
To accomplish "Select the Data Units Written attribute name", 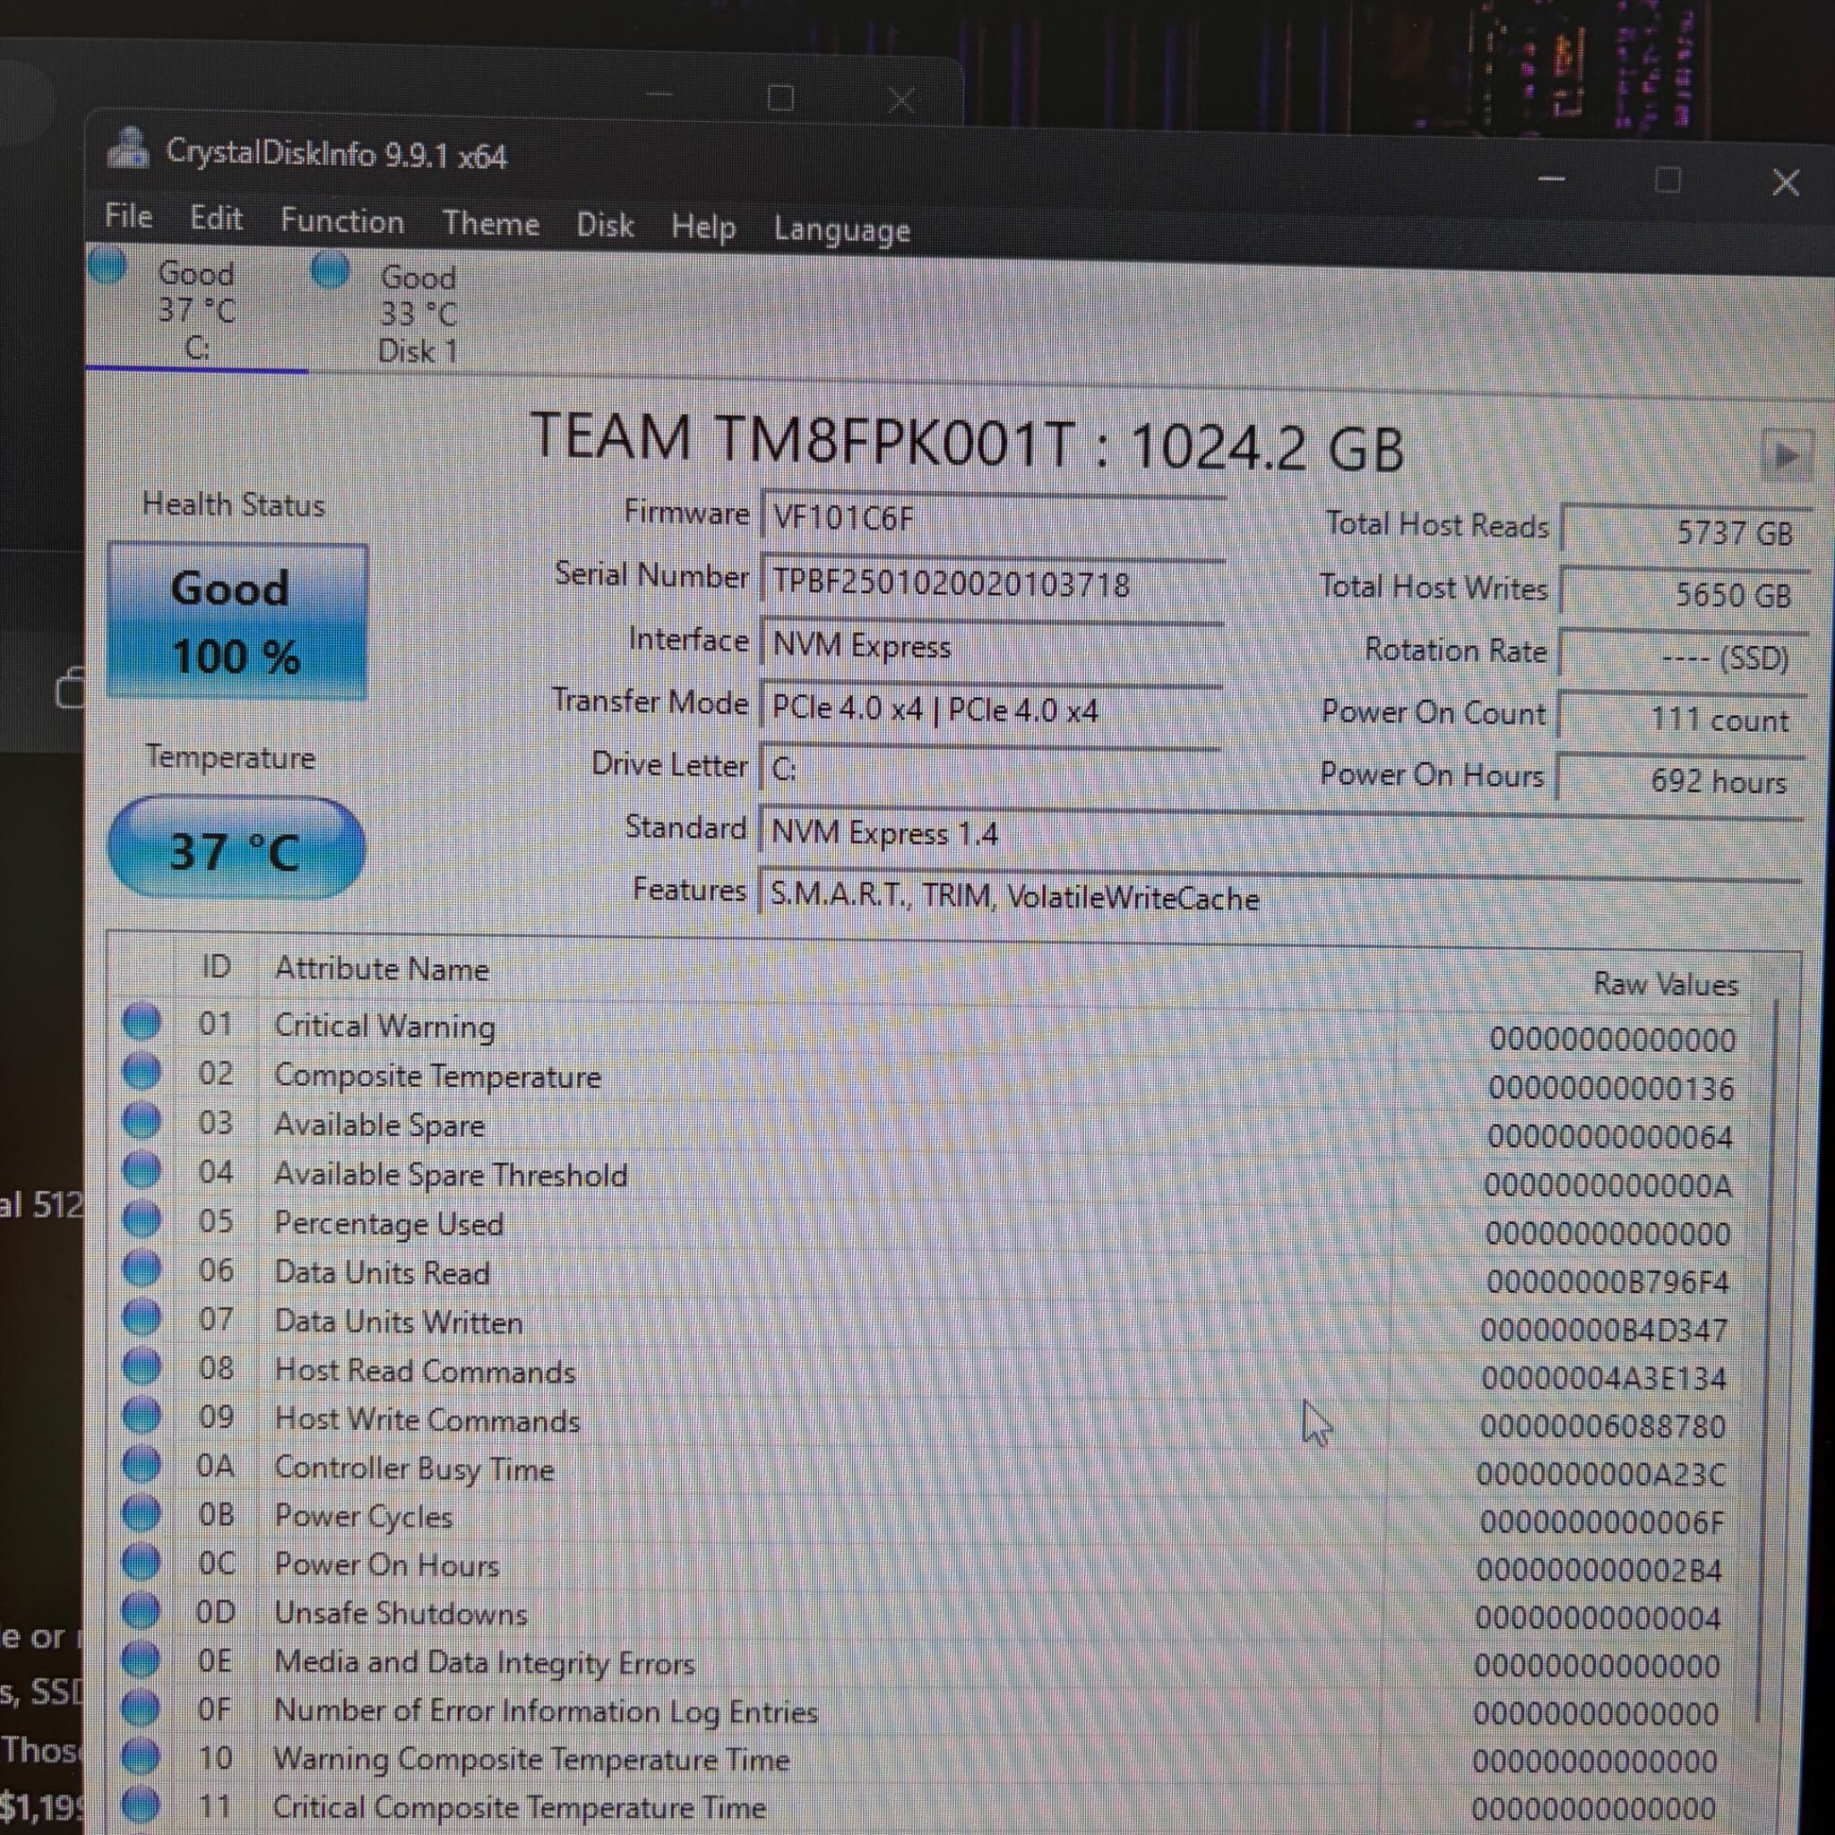I will tap(399, 1322).
